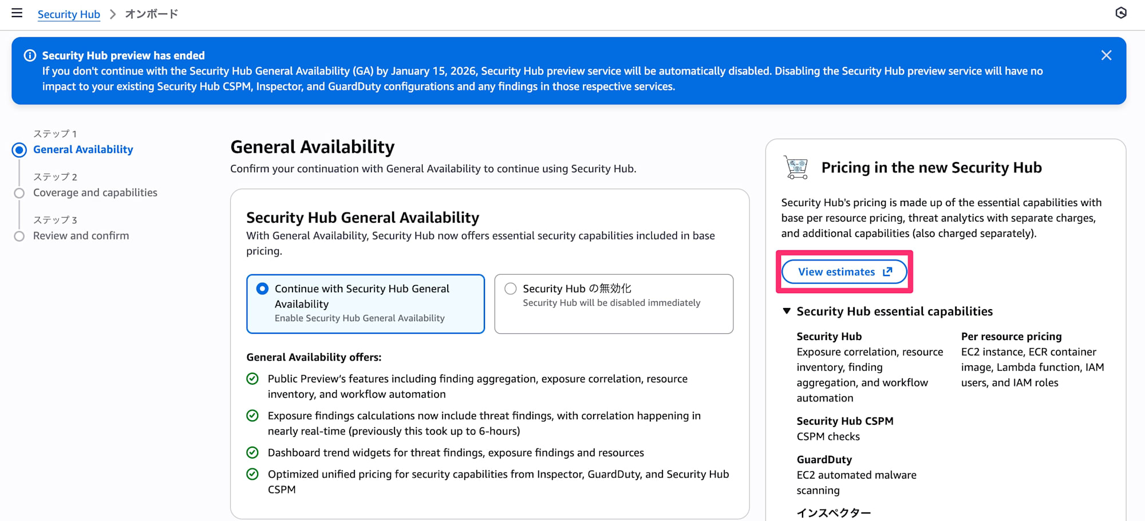Viewport: 1145px width, 521px height.
Task: Select the Security Hub の無効化 option
Action: pyautogui.click(x=510, y=289)
